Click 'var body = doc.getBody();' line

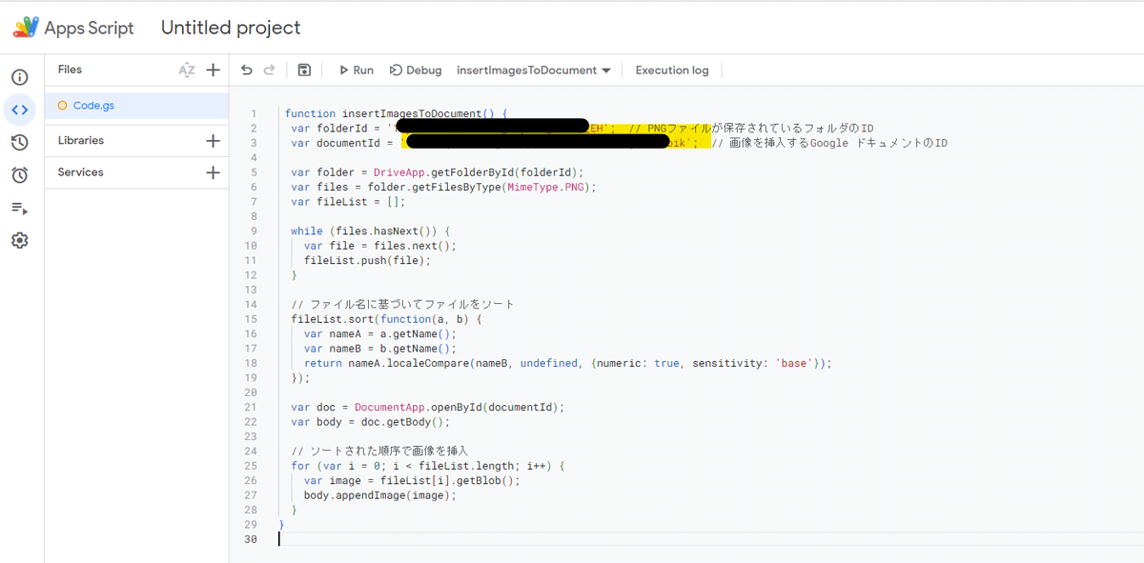pyautogui.click(x=370, y=422)
